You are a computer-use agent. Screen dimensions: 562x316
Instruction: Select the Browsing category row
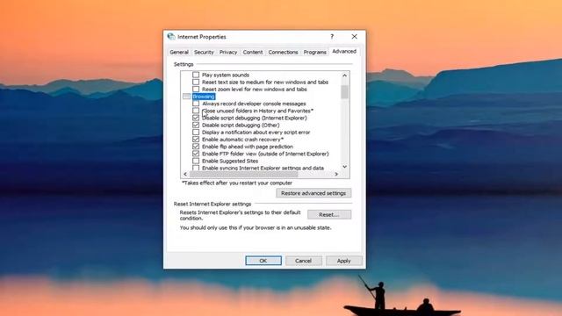pyautogui.click(x=204, y=97)
